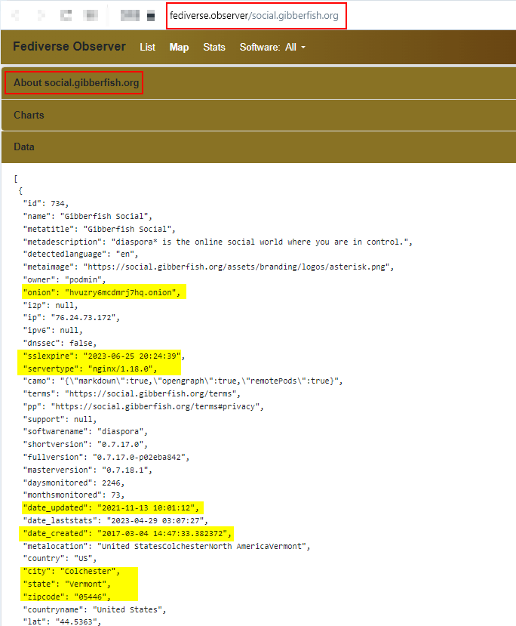Select the date_updated 2021-11-13 line

pyautogui.click(x=111, y=508)
